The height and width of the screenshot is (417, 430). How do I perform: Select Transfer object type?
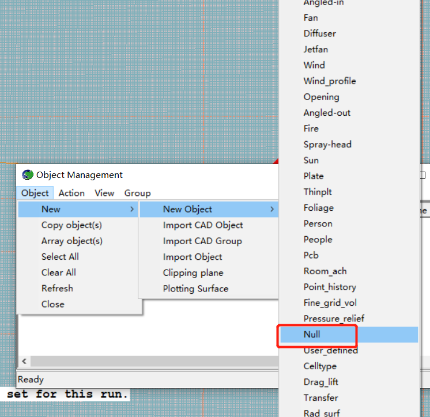(349, 397)
